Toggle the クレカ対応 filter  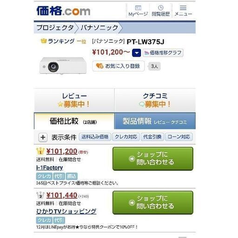click(x=126, y=137)
